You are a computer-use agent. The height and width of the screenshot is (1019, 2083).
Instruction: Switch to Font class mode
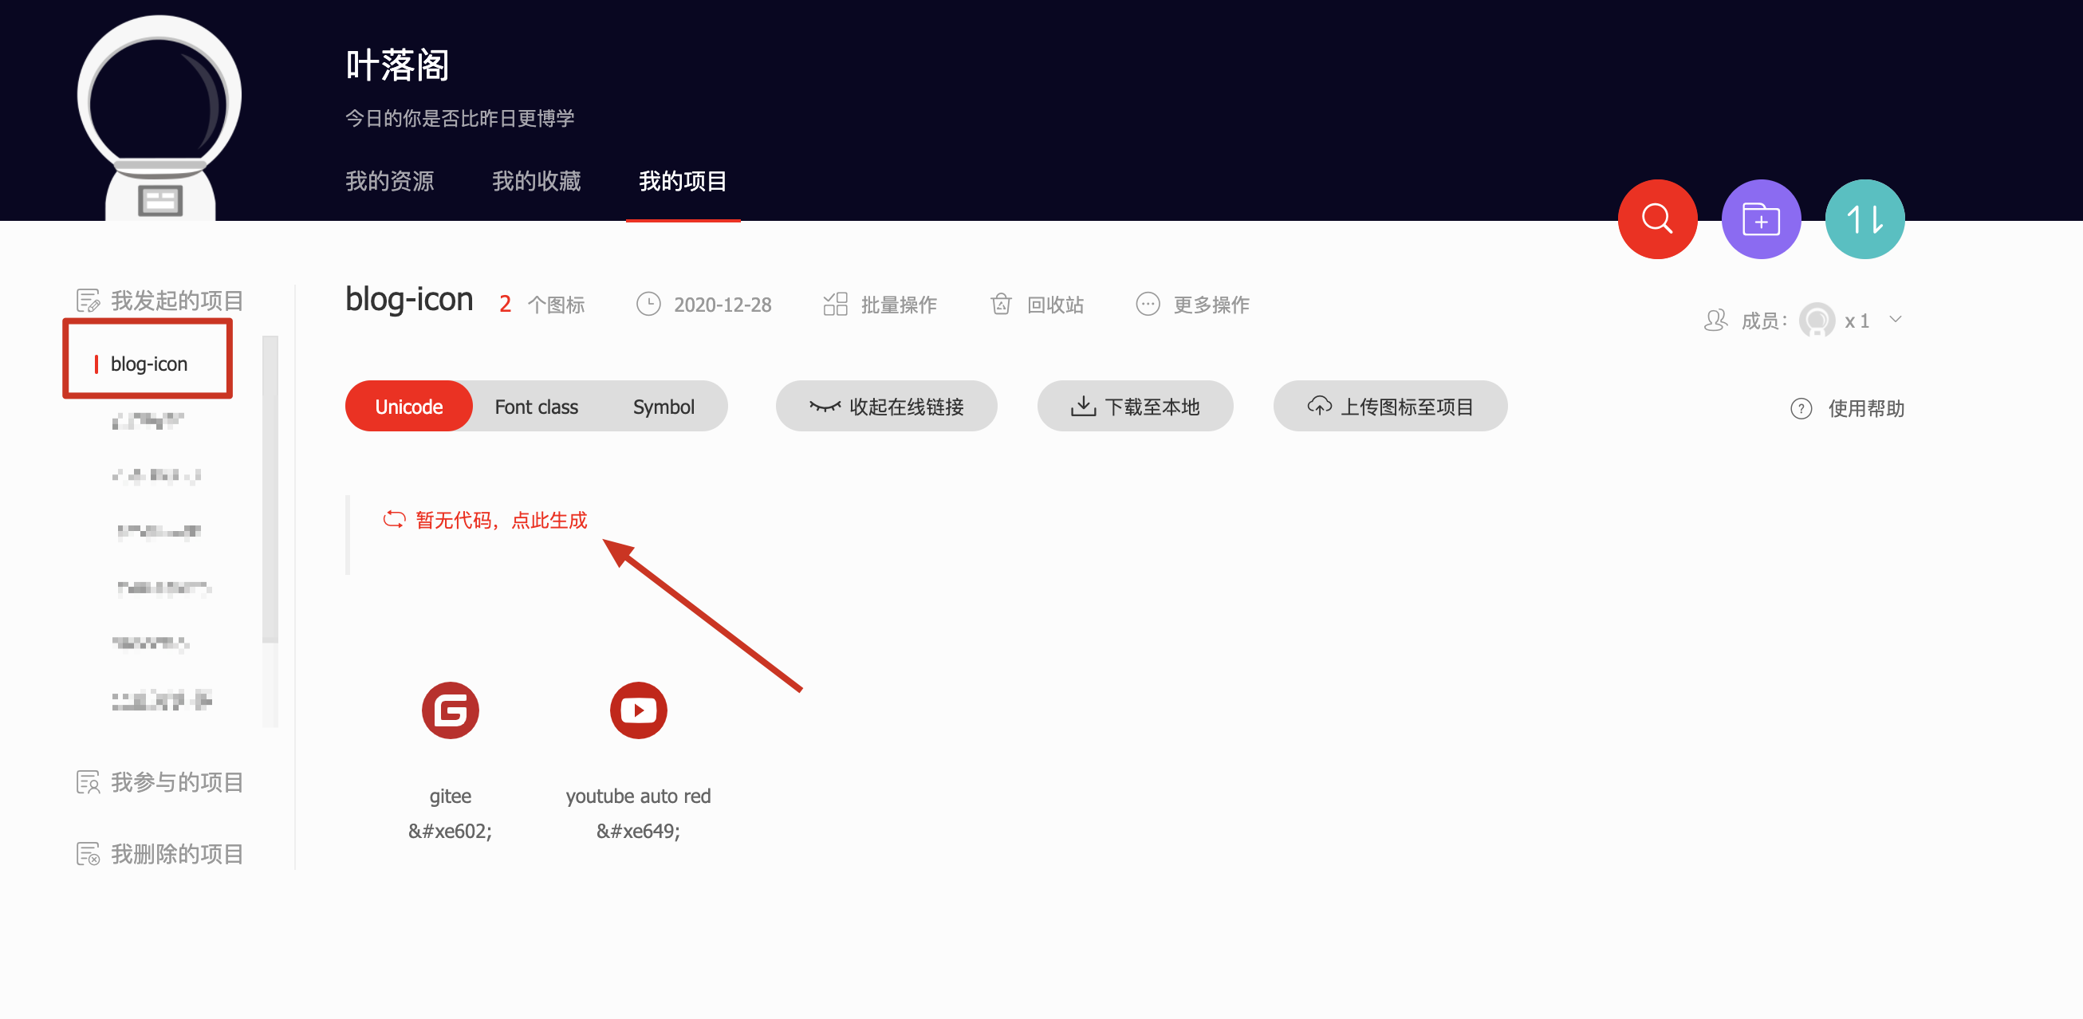(536, 407)
